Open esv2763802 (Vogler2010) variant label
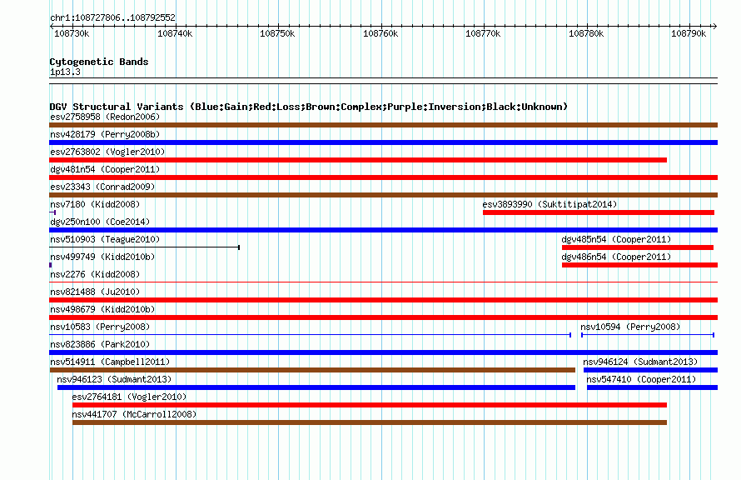Viewport: 741px width, 480px height. coord(107,152)
